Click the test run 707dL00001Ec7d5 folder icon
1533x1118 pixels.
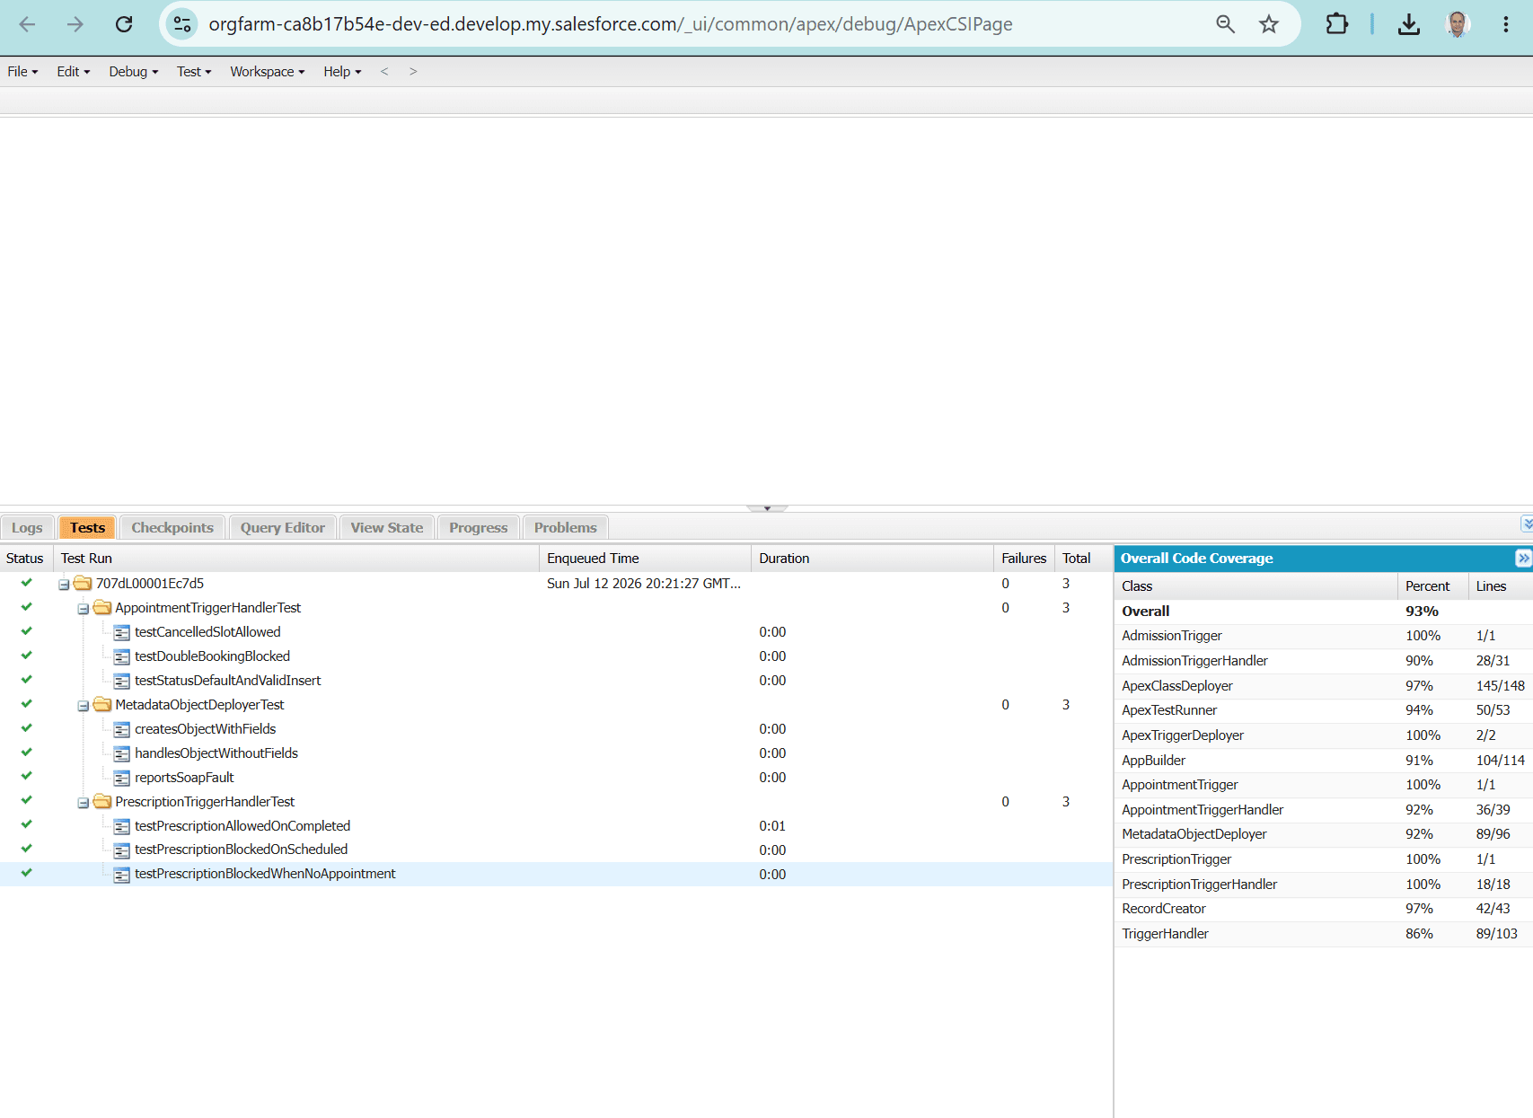(x=83, y=584)
